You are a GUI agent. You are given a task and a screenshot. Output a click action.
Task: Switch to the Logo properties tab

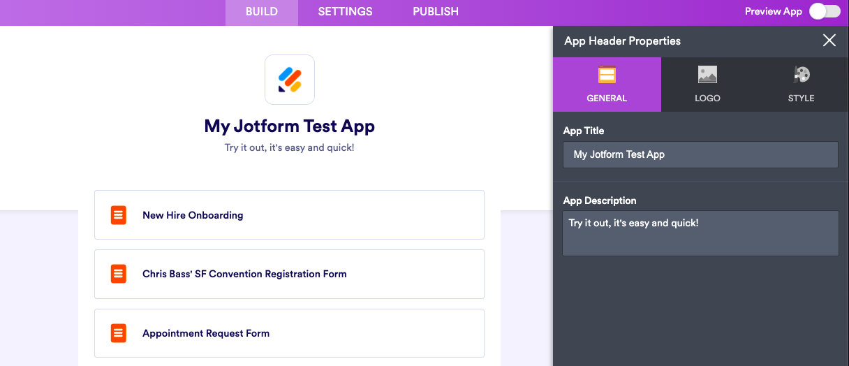tap(707, 85)
